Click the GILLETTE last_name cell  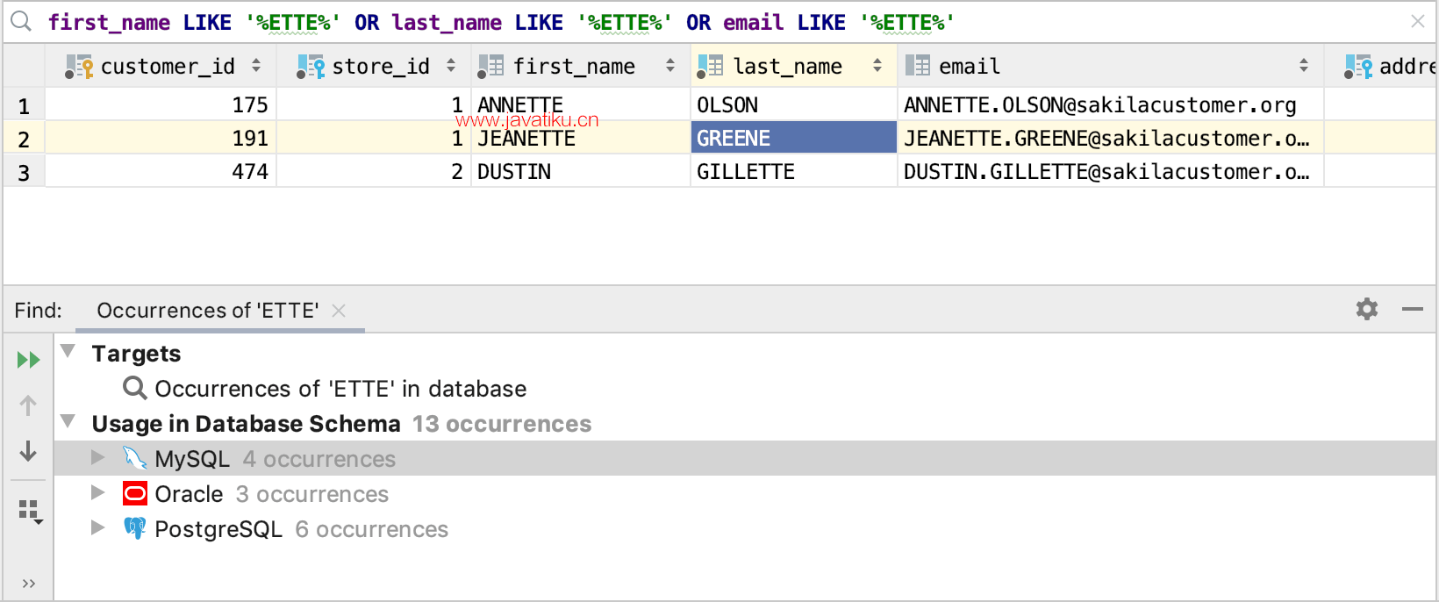[794, 172]
